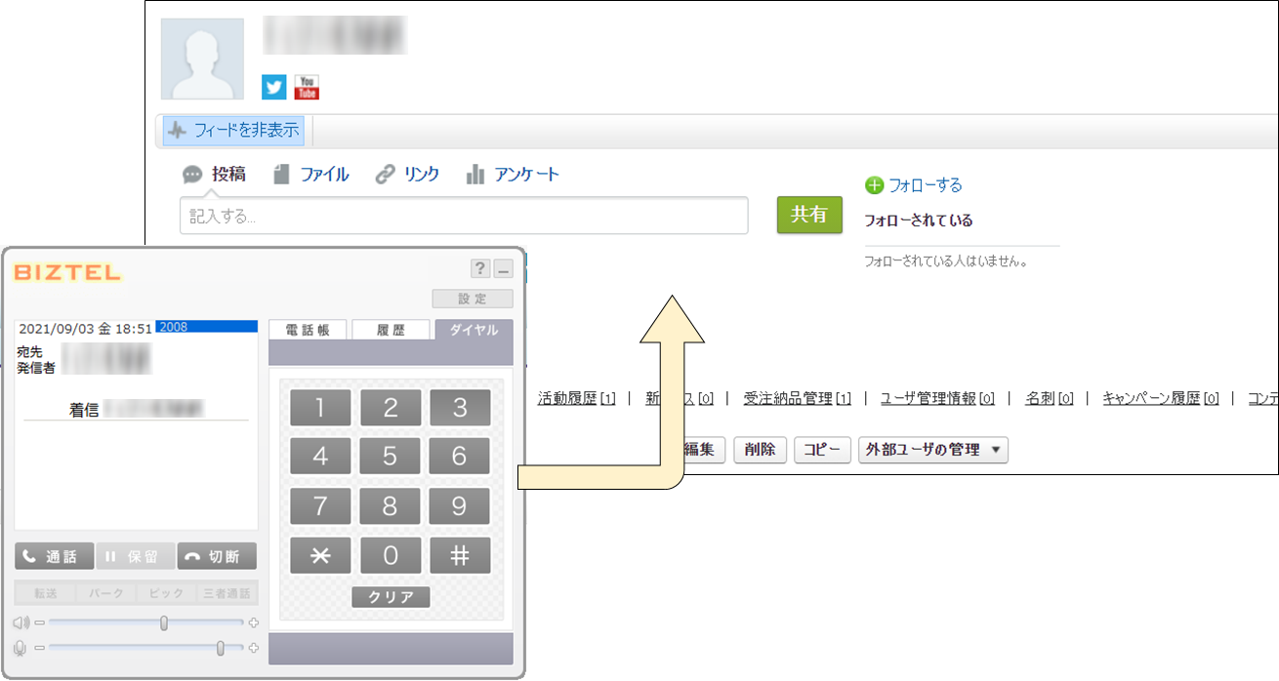This screenshot has width=1279, height=681.
Task: Switch to the 電話帳 tab
Action: [x=307, y=330]
